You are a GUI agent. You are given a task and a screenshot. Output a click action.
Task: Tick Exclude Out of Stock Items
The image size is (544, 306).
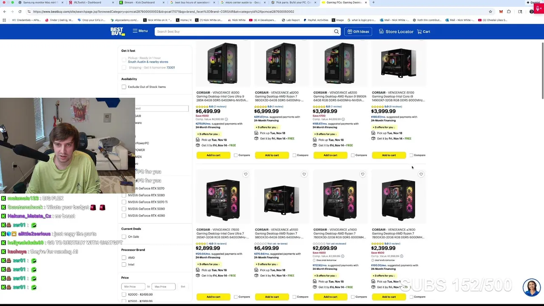[124, 87]
